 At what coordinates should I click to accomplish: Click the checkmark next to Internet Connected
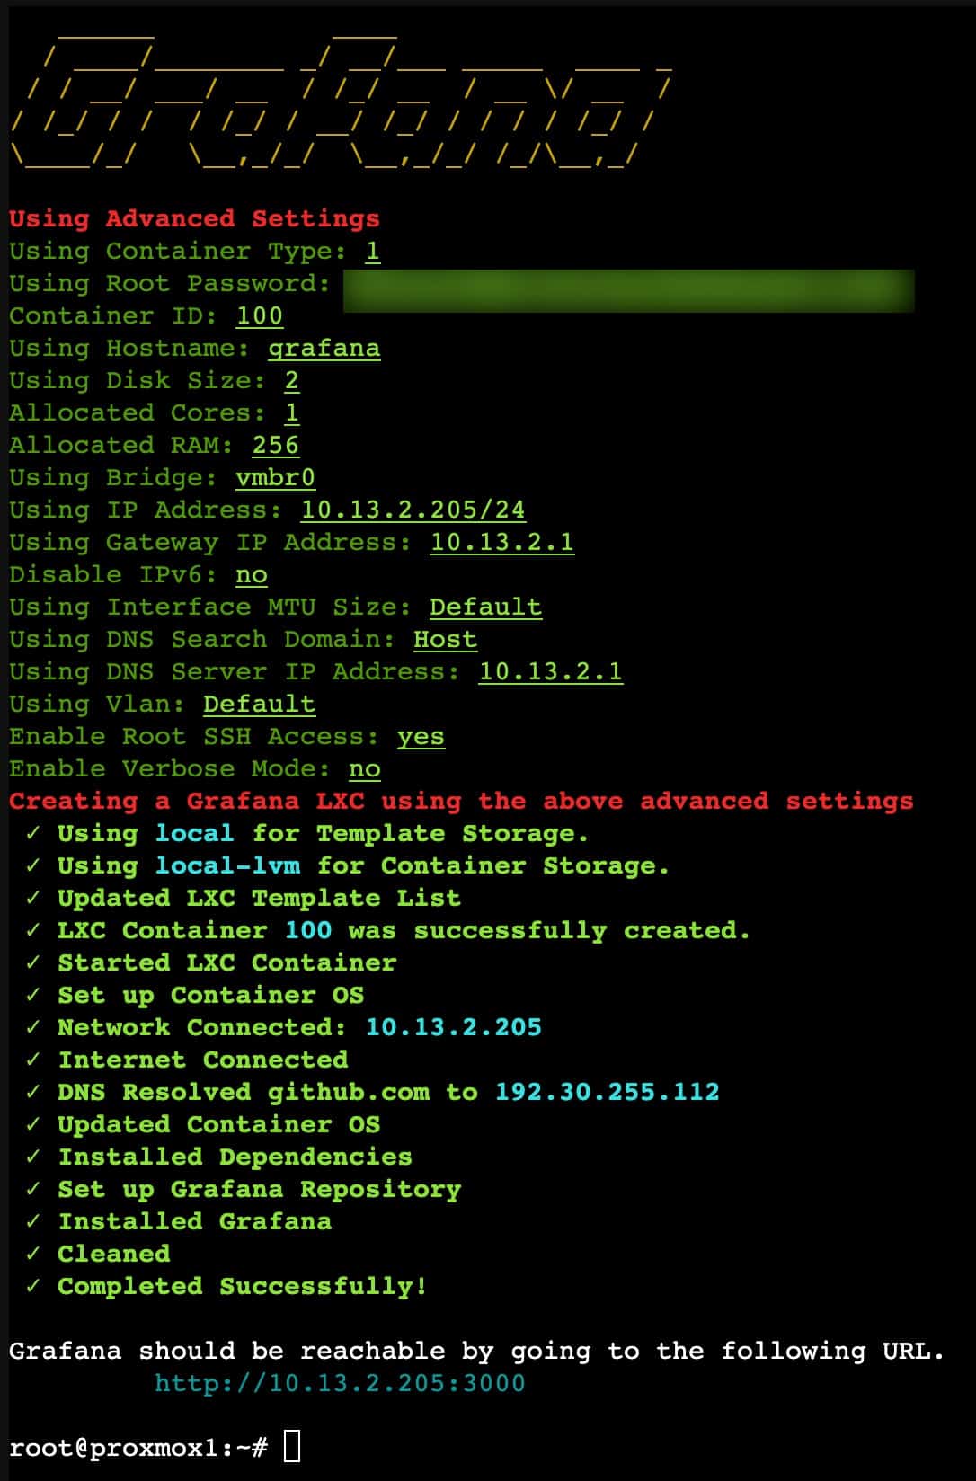point(33,1060)
